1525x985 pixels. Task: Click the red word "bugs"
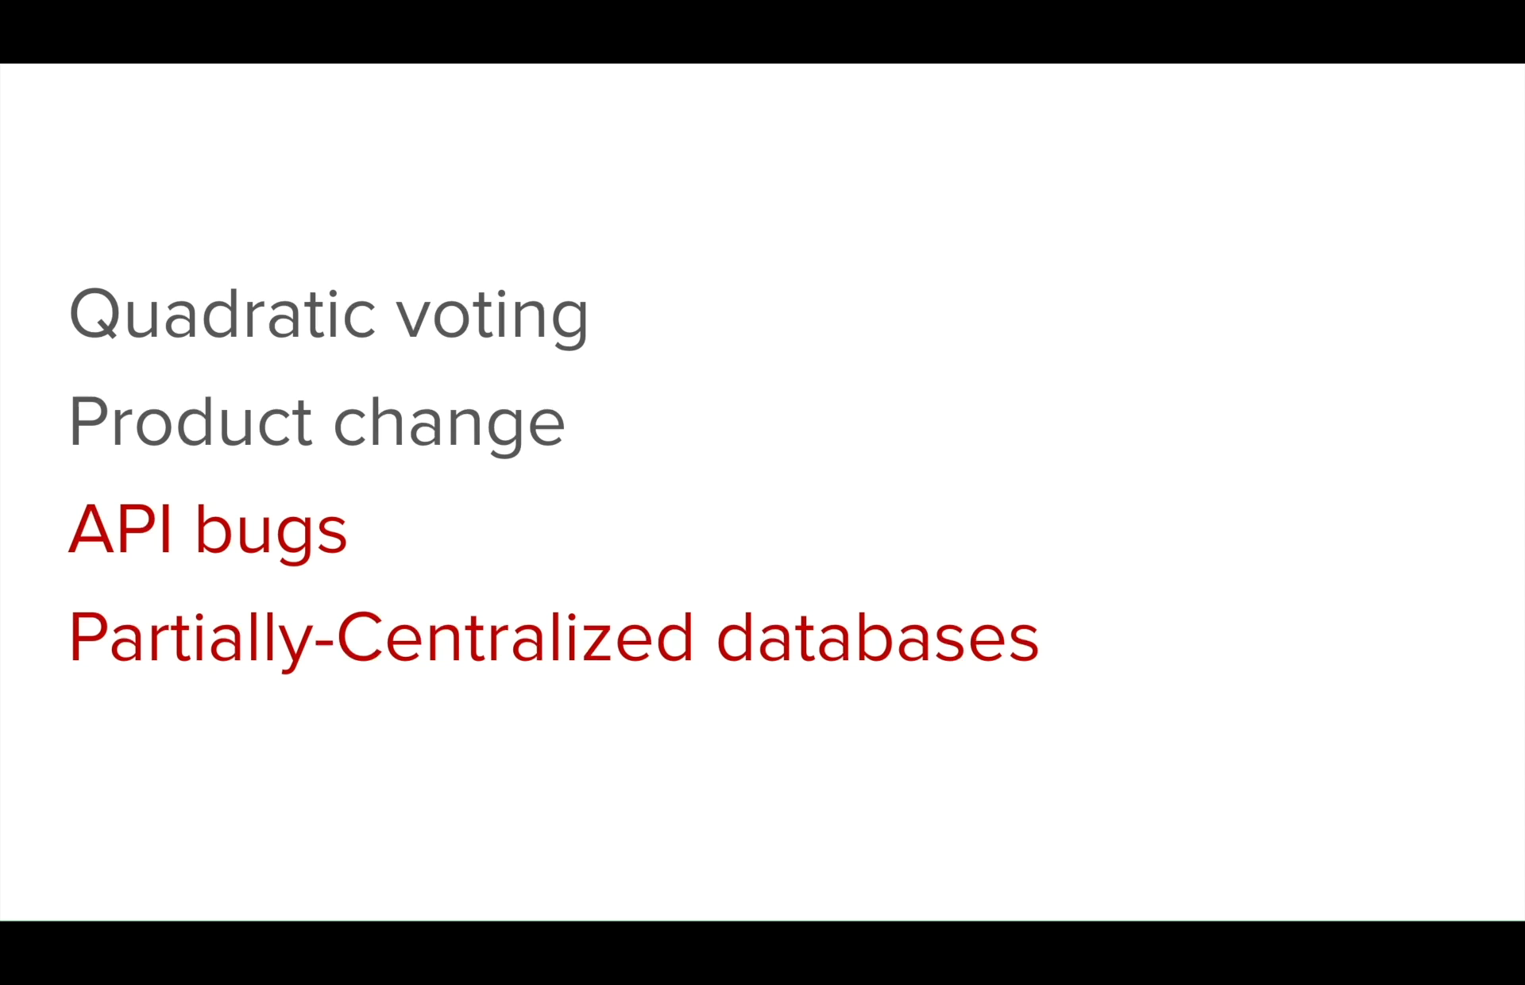click(271, 532)
